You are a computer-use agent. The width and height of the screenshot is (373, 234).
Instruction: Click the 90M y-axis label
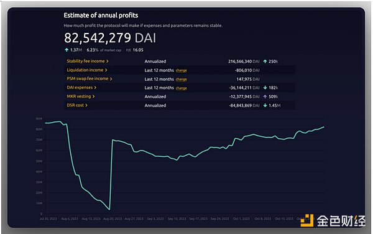click(x=39, y=118)
